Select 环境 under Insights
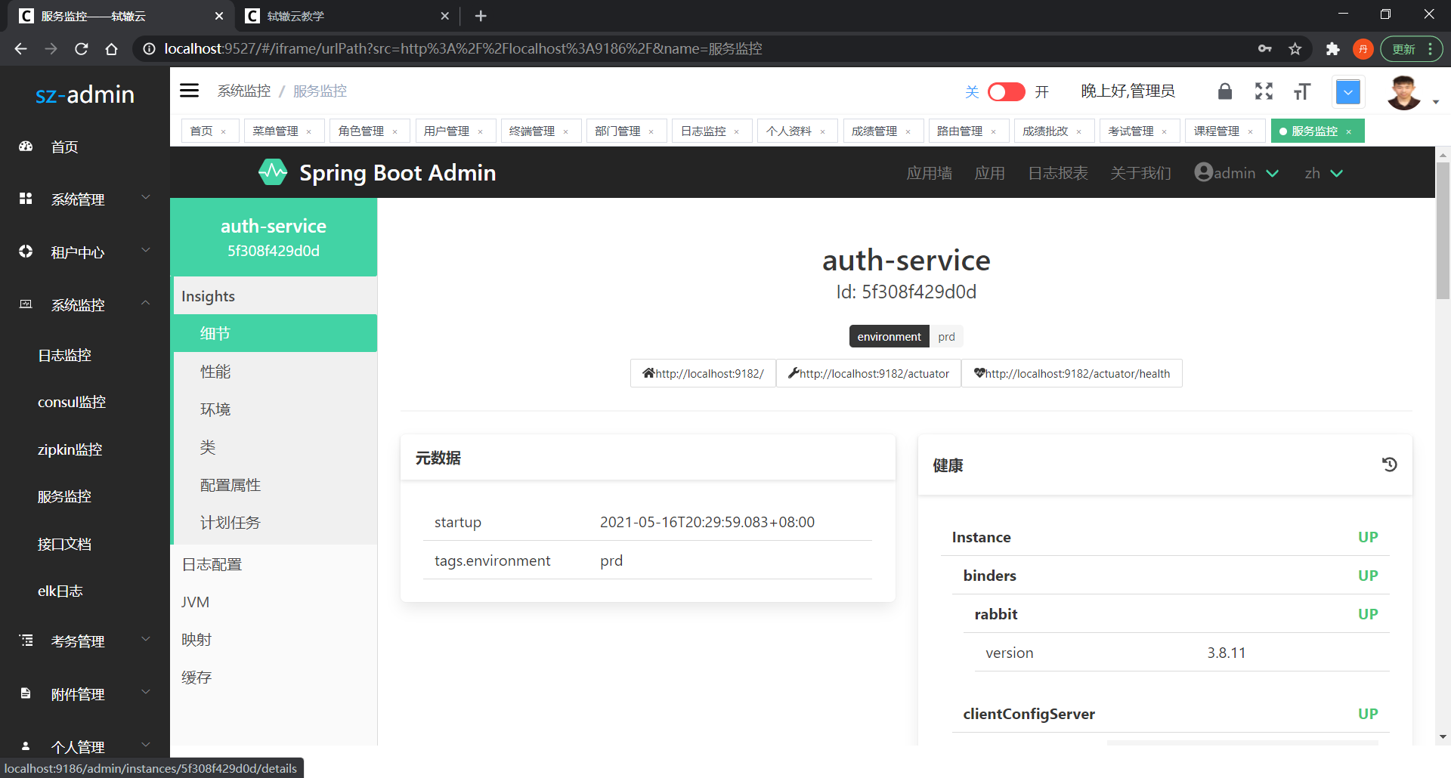Image resolution: width=1451 pixels, height=778 pixels. [x=275, y=409]
